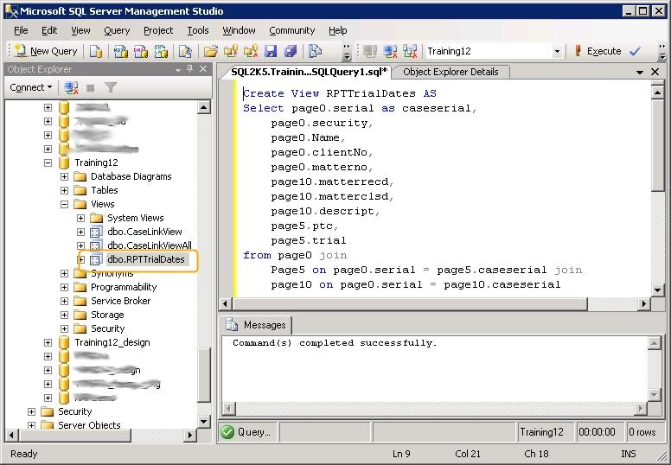Click the Tables folder icon

pyautogui.click(x=80, y=190)
